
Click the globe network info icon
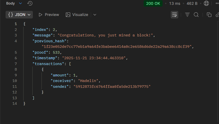coord(206,3)
